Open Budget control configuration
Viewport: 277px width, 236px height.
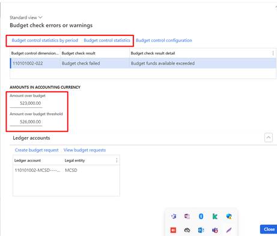(x=164, y=40)
